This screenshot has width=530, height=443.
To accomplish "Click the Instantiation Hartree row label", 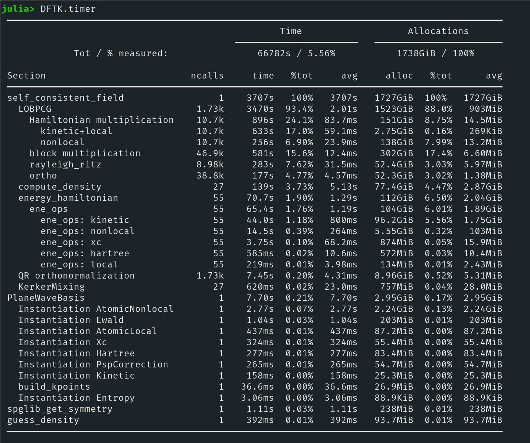I will (x=76, y=353).
